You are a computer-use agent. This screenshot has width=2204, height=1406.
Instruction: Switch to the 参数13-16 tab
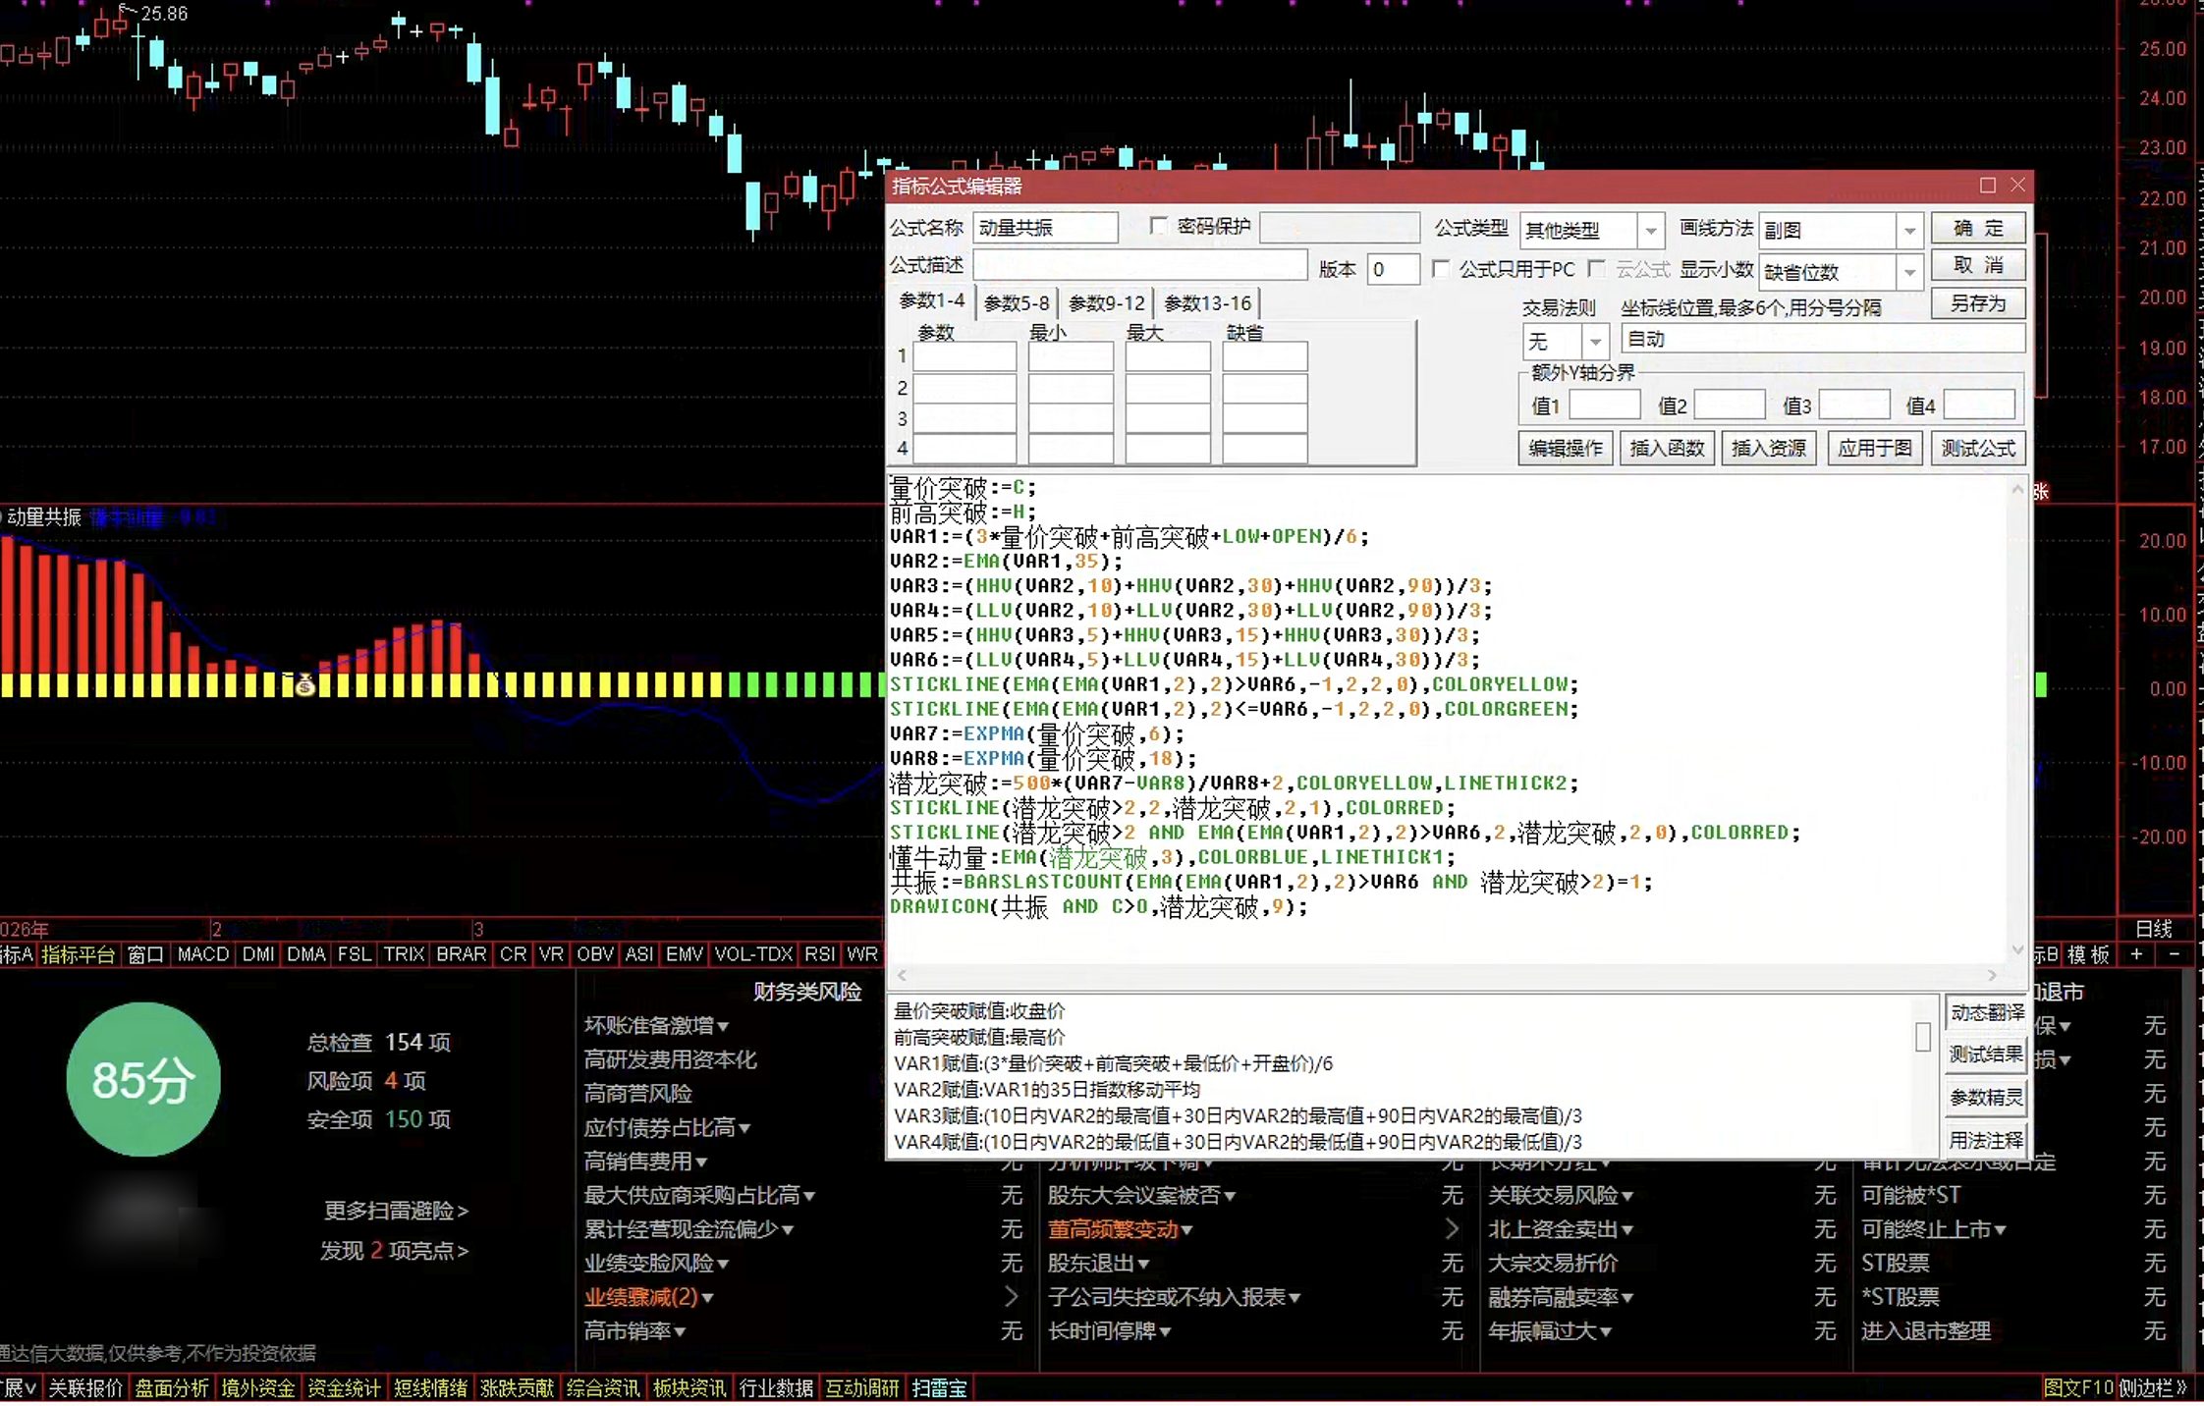(1208, 303)
